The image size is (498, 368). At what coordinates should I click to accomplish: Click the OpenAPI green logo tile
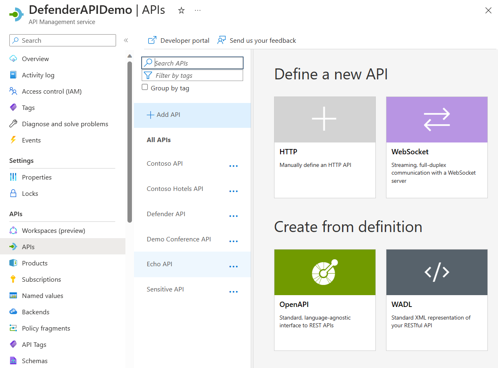325,272
